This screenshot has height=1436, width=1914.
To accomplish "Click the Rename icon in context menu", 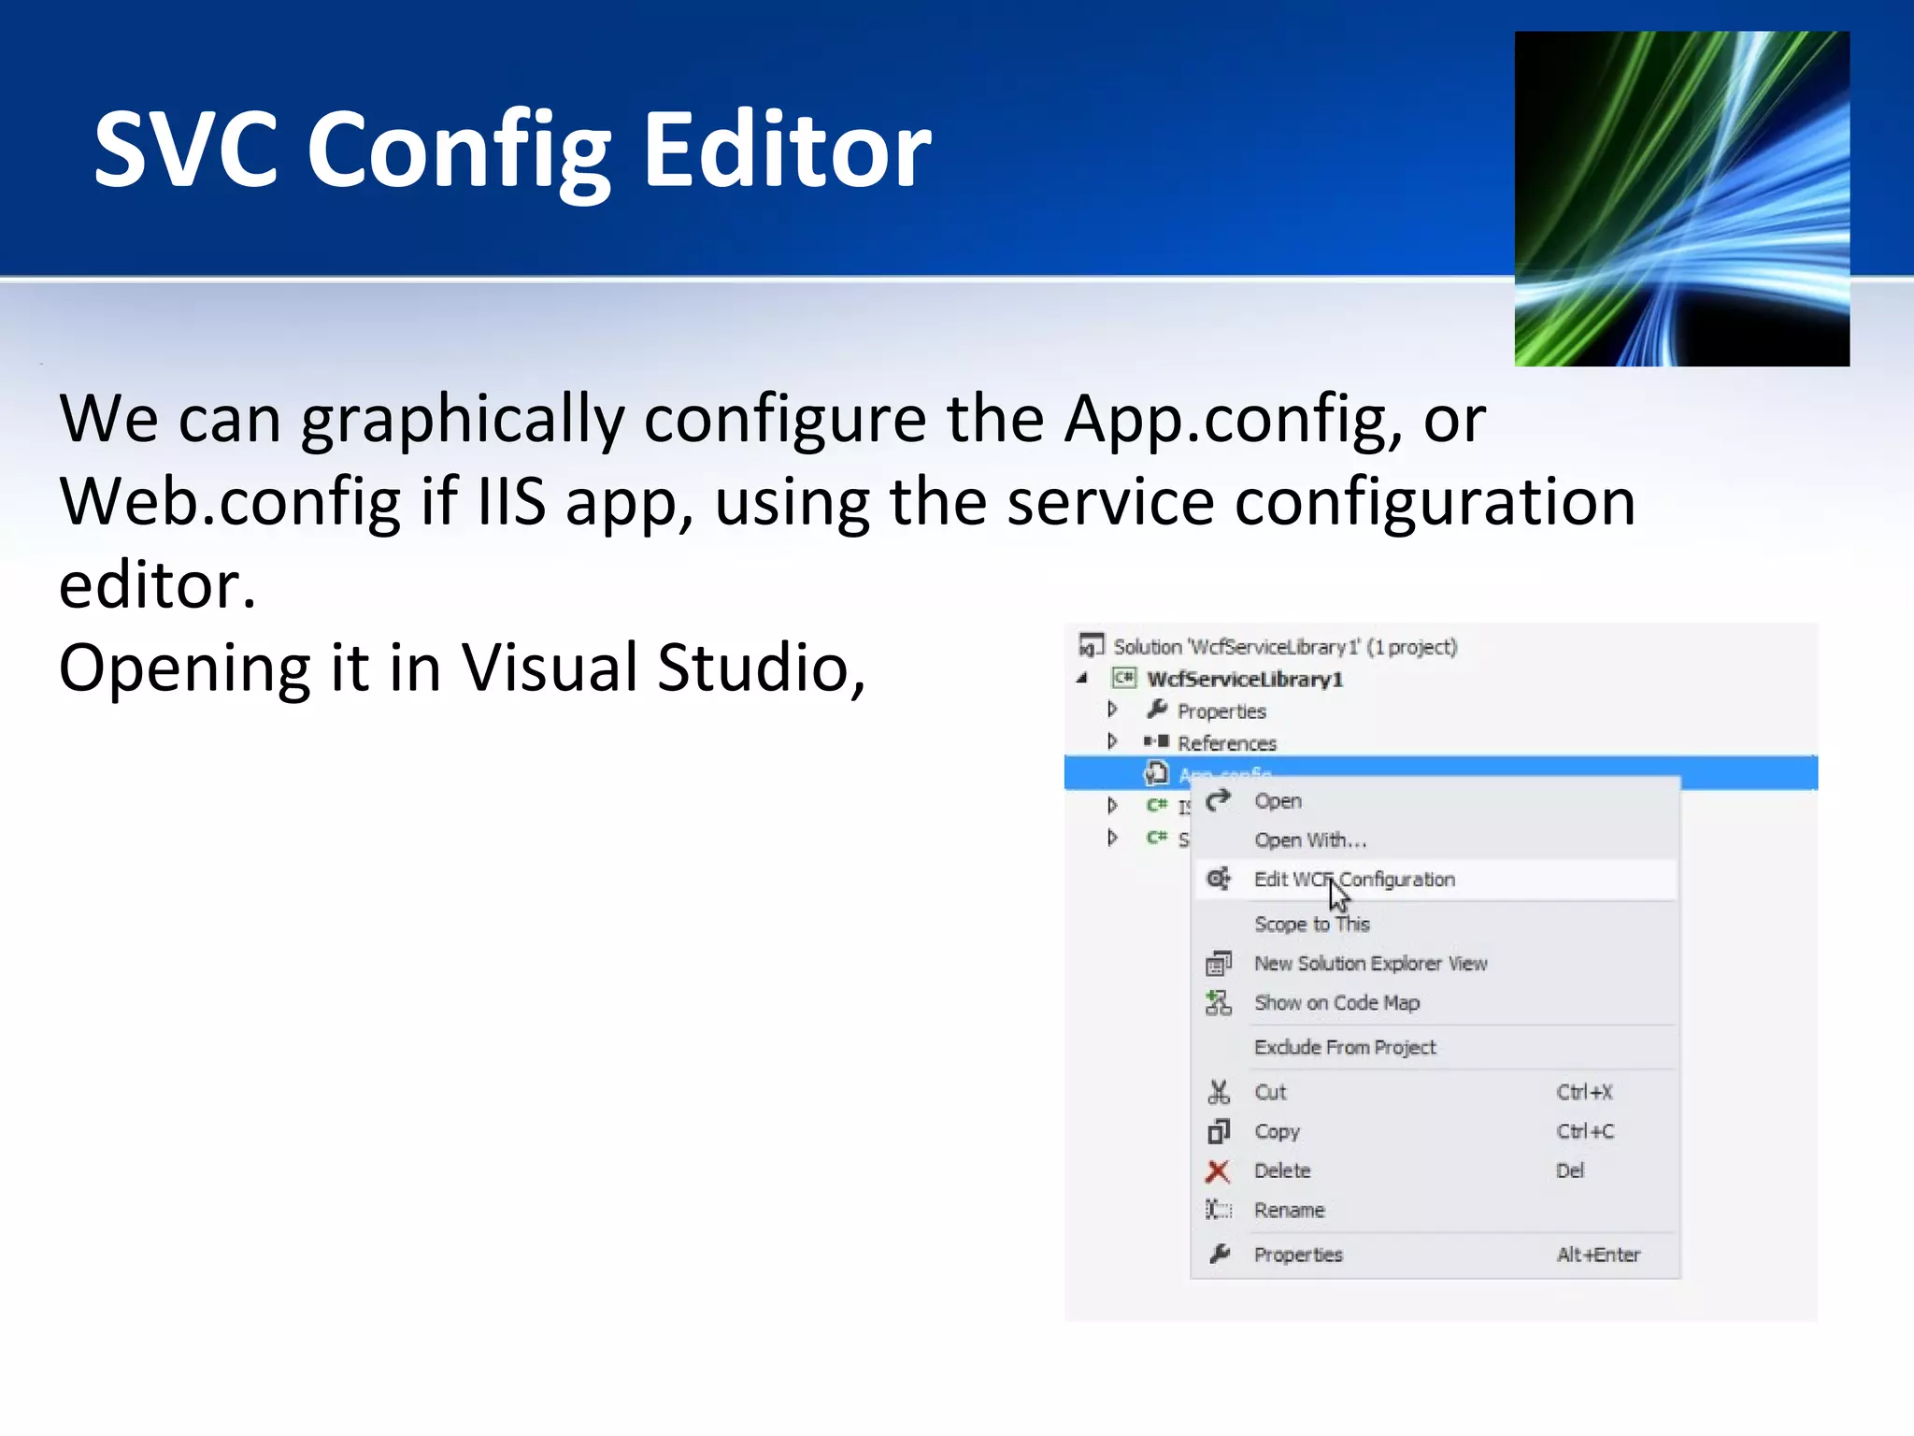I will pos(1218,1210).
